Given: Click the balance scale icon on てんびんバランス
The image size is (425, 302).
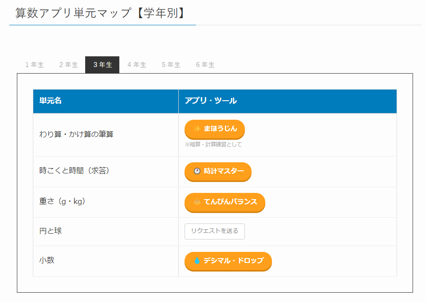Looking at the screenshot, I should [197, 202].
